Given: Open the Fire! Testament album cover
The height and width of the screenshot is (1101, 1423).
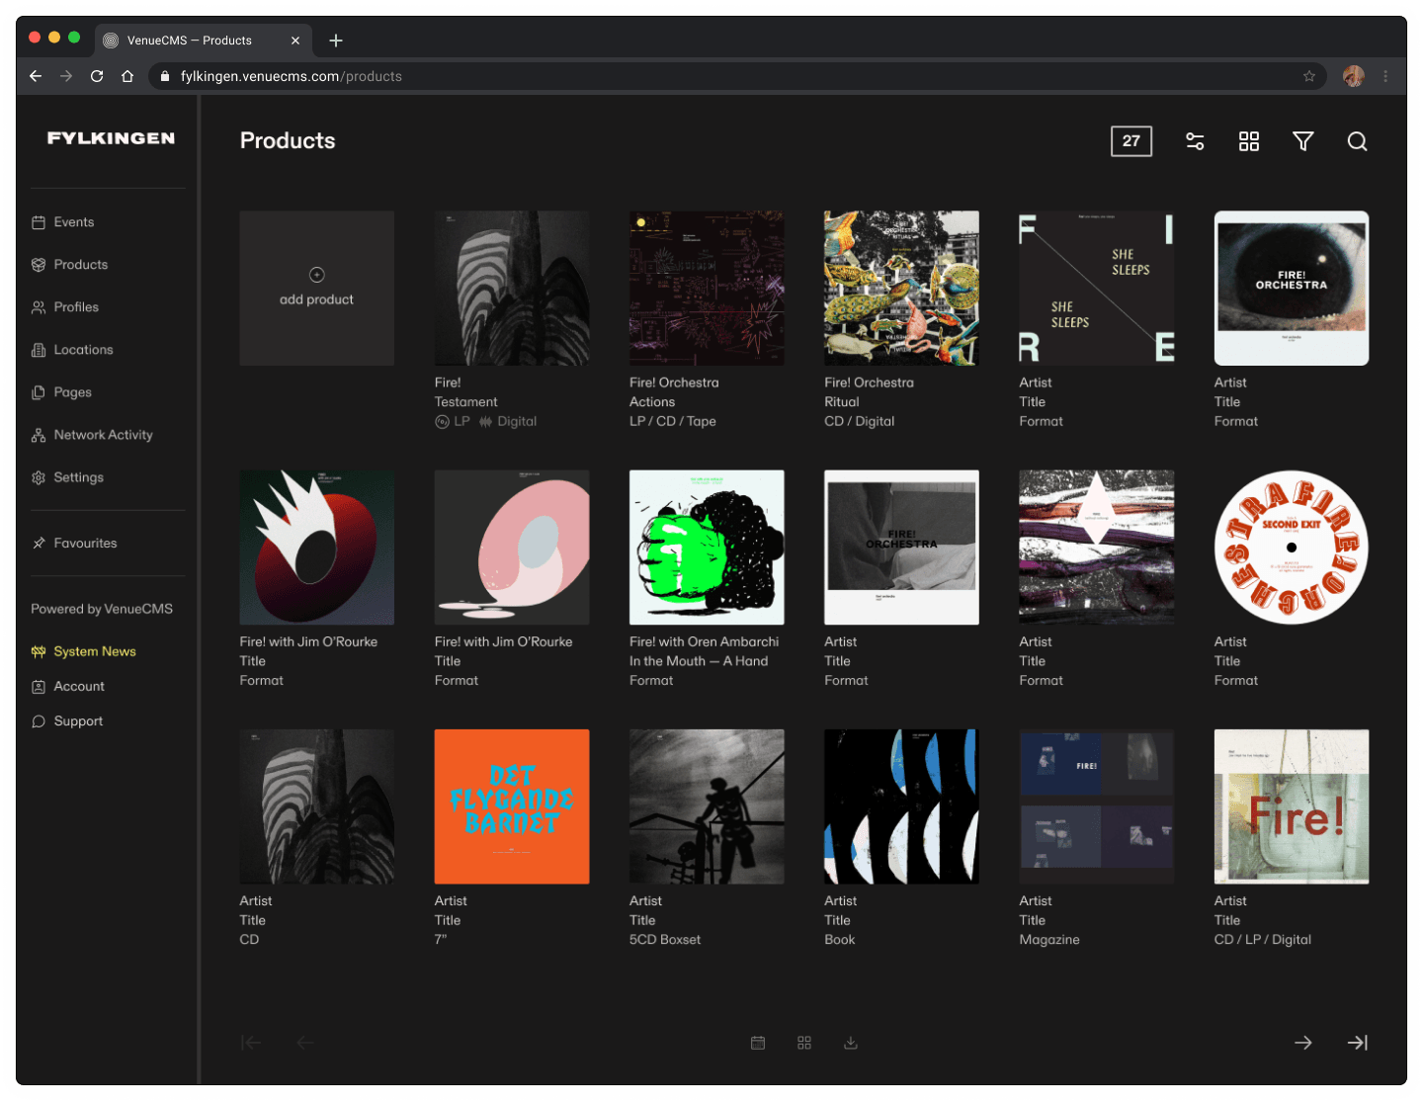Looking at the screenshot, I should tap(512, 289).
